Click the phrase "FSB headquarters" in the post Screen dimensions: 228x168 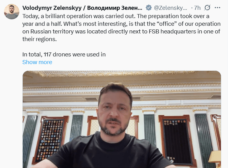[172, 31]
